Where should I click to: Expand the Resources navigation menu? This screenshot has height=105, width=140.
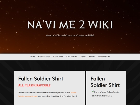58,57
